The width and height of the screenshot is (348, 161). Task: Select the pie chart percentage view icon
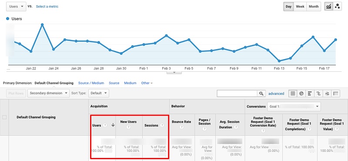pos(301,94)
